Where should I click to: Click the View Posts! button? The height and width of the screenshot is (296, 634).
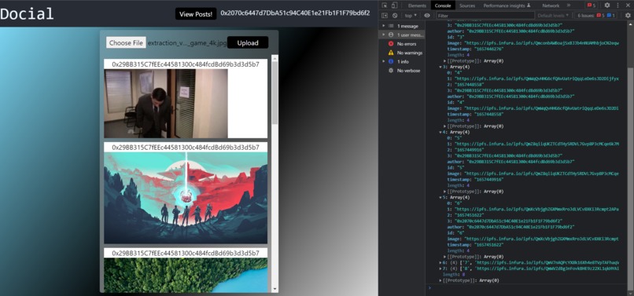[196, 13]
